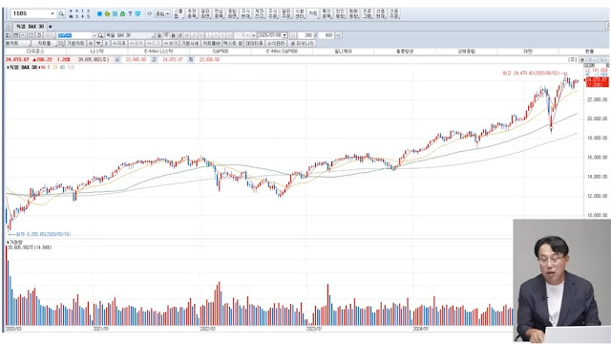Open the dropdown icon left of the sigma icon
Image resolution: width=611 pixels, height=344 pixels.
[98, 43]
